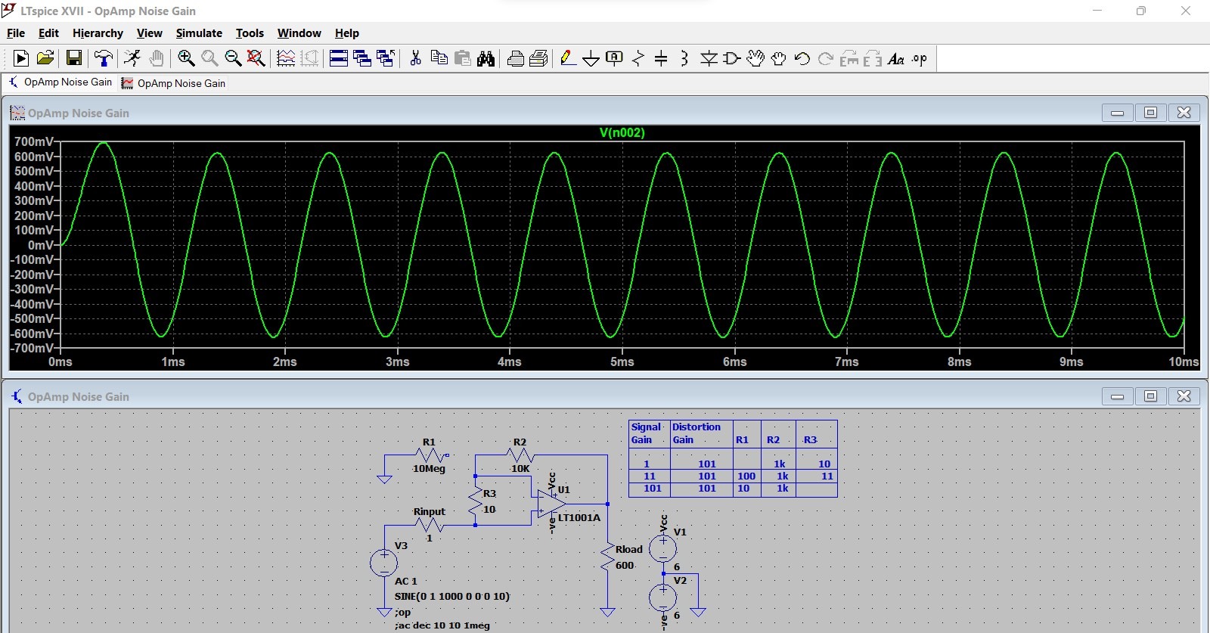This screenshot has height=633, width=1210.
Task: Open the Simulate menu
Action: click(199, 33)
